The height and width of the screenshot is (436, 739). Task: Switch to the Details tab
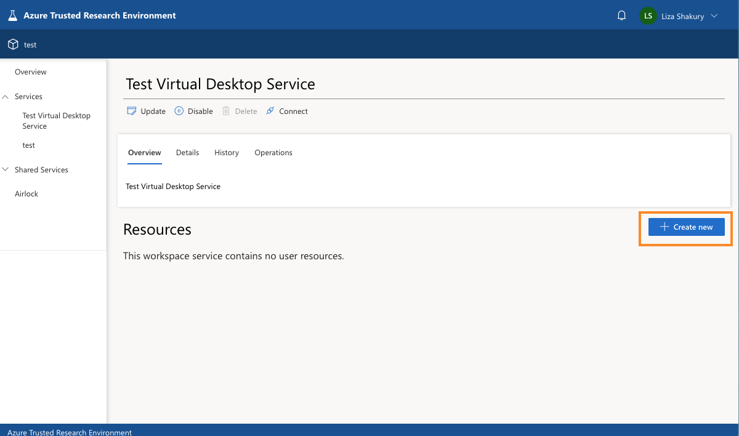tap(187, 152)
